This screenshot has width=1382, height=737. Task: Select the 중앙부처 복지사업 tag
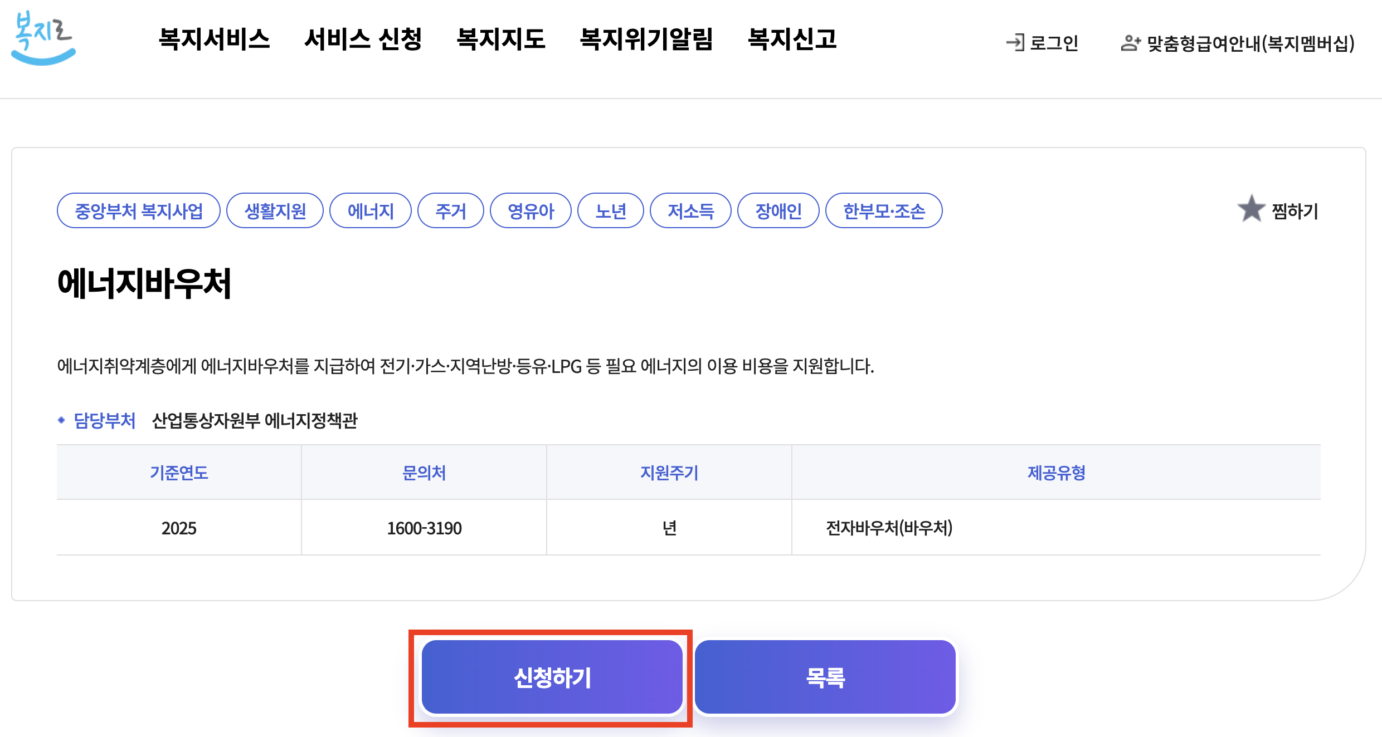click(139, 211)
